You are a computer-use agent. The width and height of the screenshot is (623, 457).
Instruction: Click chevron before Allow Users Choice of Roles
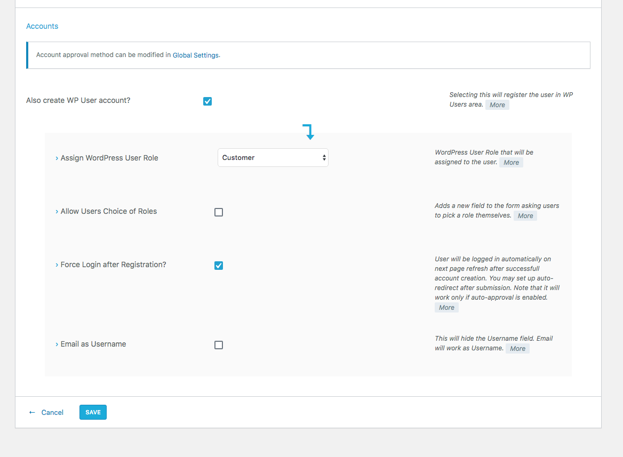tap(57, 212)
